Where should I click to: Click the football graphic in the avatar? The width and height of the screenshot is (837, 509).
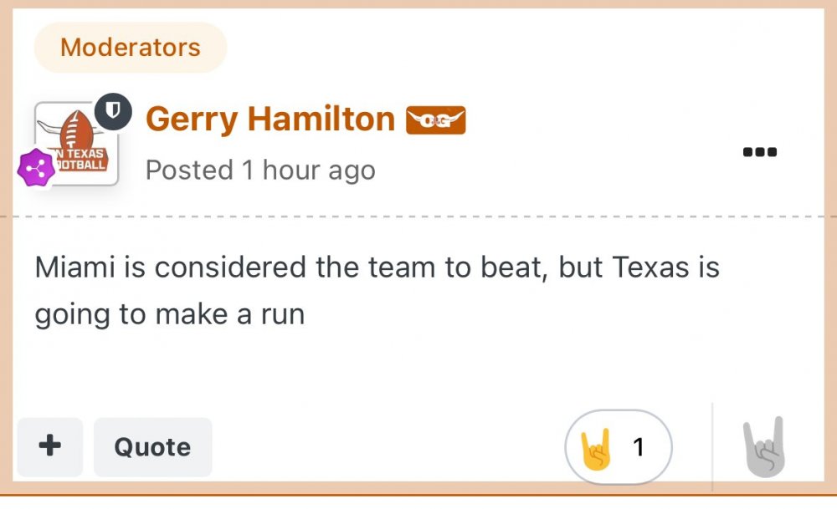click(77, 130)
